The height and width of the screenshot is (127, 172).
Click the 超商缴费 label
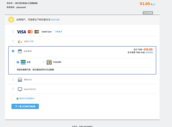(28, 51)
